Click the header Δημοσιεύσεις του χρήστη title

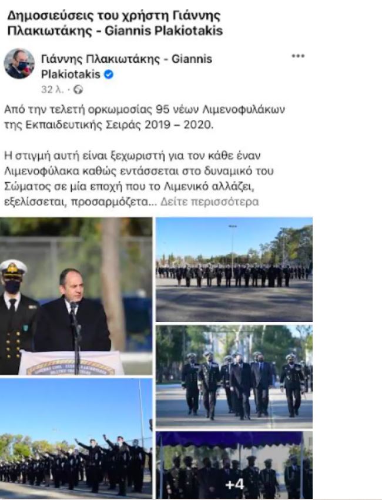click(115, 24)
